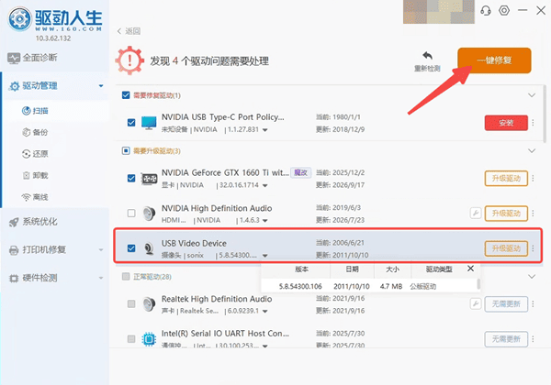Viewport: 551px width, 385px height.
Task: Expand 硬件检测 sidebar arrow
Action: pyautogui.click(x=101, y=278)
